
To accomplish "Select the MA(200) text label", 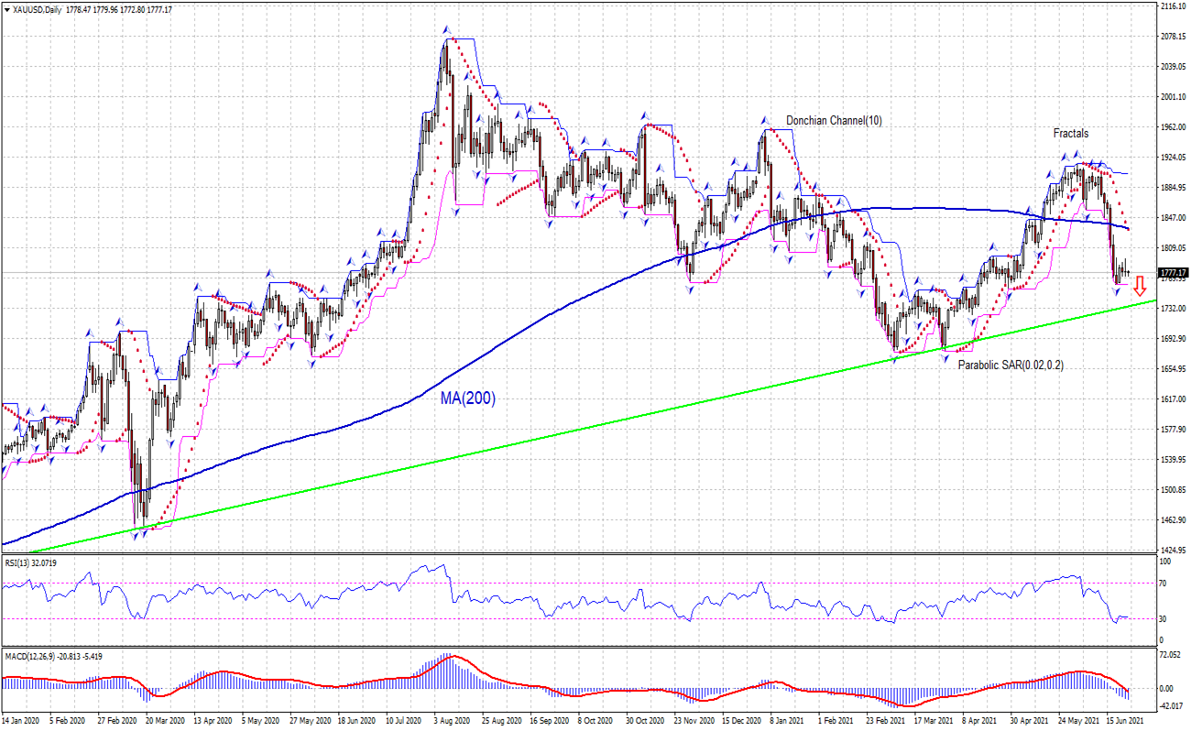I will pyautogui.click(x=466, y=398).
